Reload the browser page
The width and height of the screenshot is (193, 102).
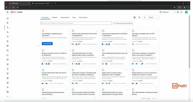13,8
